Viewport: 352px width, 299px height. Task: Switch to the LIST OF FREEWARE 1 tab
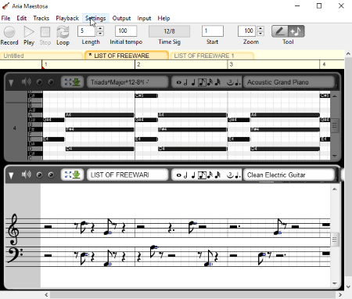pyautogui.click(x=212, y=56)
